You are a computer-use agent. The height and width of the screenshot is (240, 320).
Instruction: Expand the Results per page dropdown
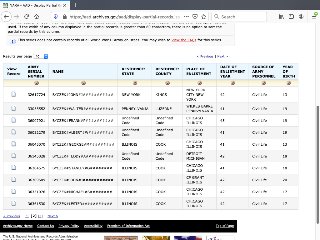tap(41, 57)
